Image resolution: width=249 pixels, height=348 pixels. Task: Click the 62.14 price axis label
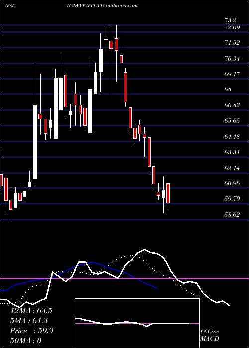click(232, 168)
